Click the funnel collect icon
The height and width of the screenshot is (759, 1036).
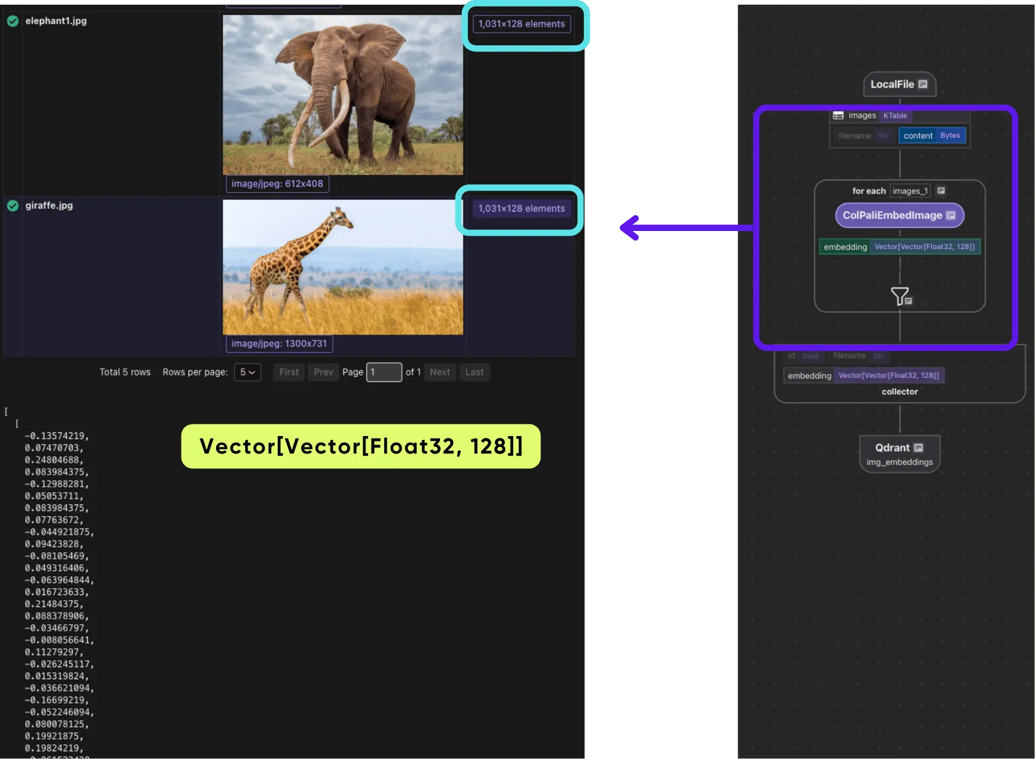click(900, 296)
